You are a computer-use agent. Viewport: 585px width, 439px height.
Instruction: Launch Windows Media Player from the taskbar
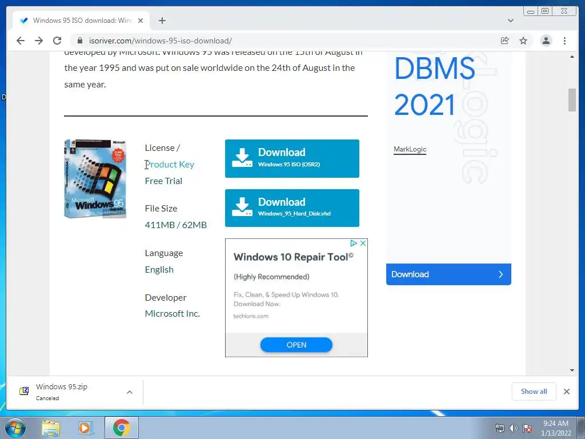(86, 428)
